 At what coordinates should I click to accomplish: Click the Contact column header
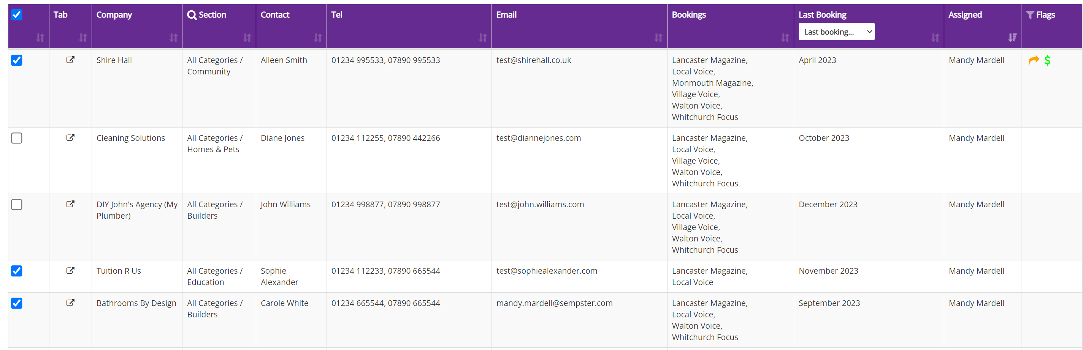[275, 15]
